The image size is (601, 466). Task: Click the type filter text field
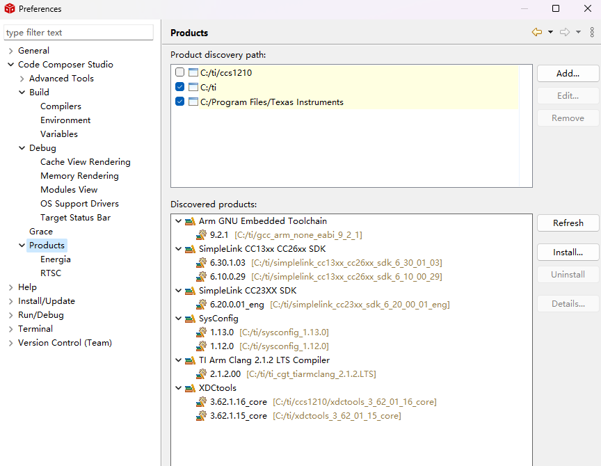79,33
